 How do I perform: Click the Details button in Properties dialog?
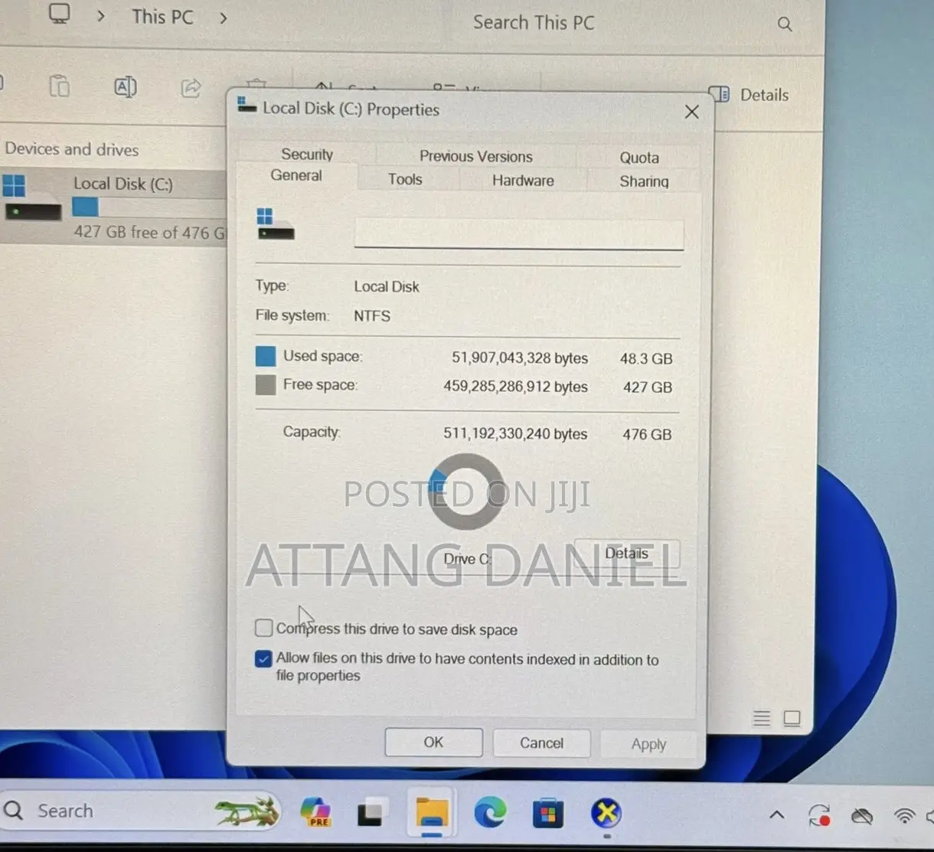[626, 553]
